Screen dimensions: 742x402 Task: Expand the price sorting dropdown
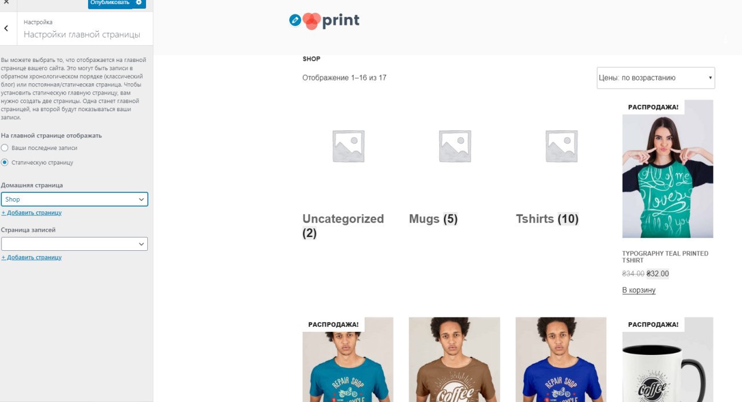[x=656, y=78]
